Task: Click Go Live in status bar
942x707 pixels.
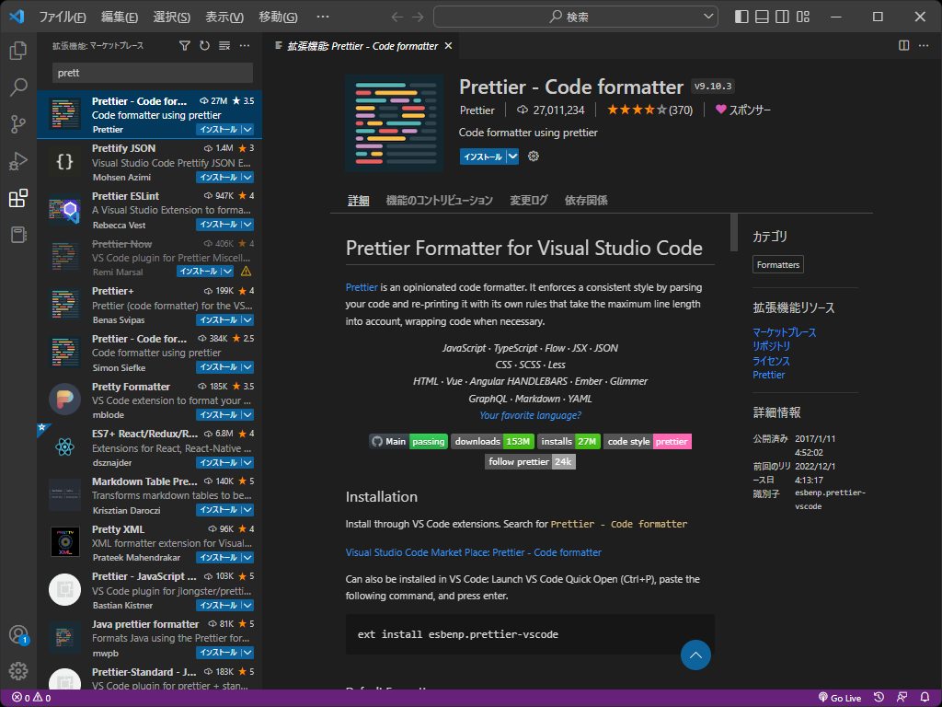Action: (840, 698)
